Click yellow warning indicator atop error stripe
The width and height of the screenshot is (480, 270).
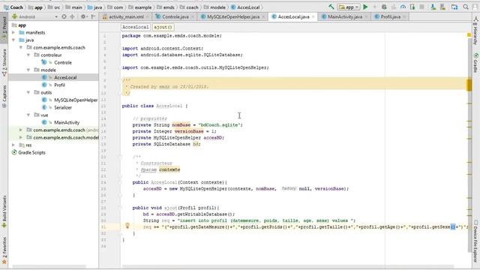[x=469, y=35]
